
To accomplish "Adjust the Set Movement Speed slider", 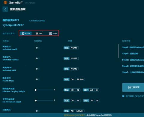I will tap(44, 101).
